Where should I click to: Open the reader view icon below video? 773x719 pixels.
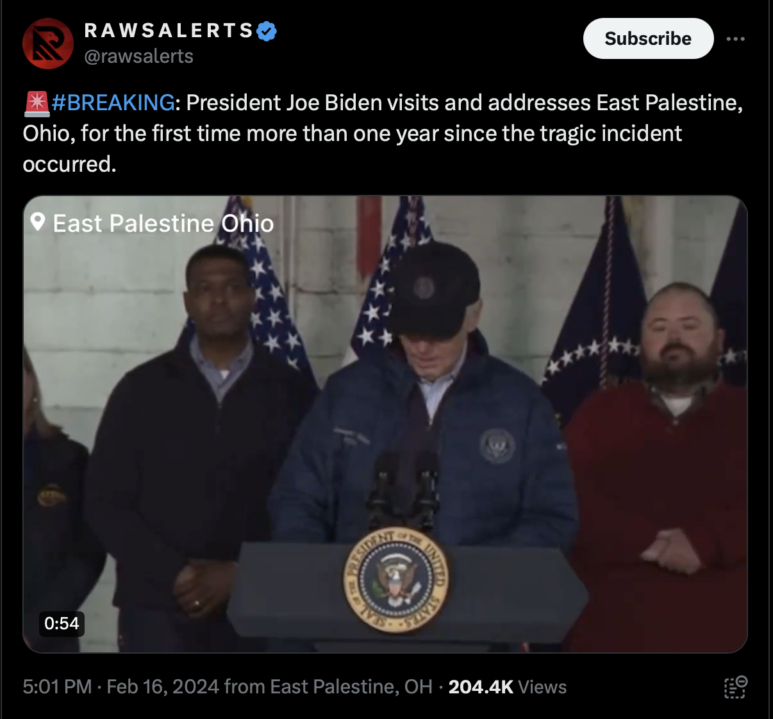pos(736,687)
